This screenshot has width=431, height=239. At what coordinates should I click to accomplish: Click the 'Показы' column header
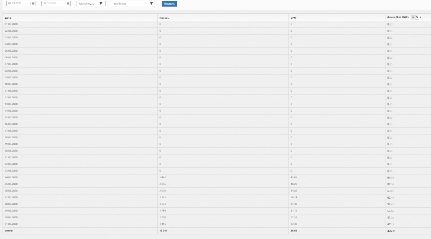click(x=164, y=18)
